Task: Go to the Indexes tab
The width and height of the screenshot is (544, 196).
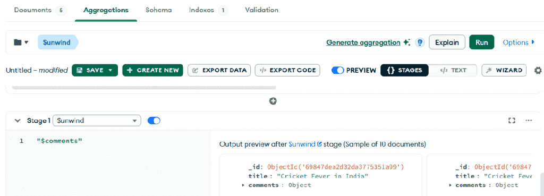Action: pyautogui.click(x=208, y=10)
